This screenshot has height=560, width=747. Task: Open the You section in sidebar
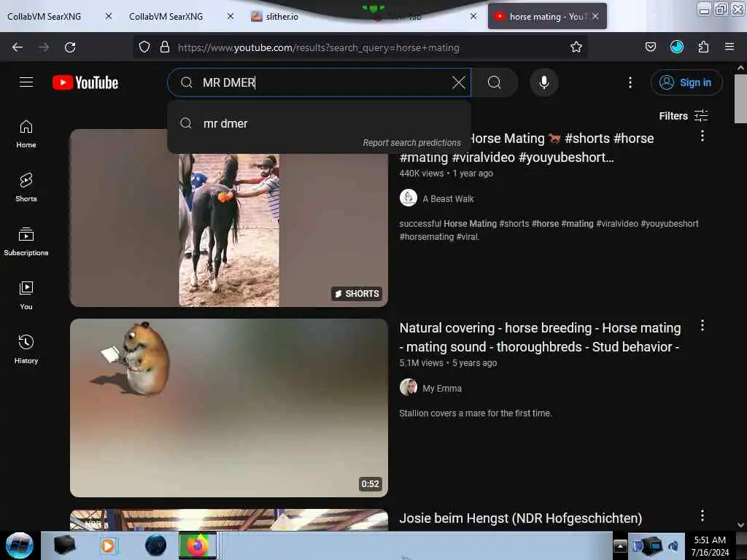26,296
